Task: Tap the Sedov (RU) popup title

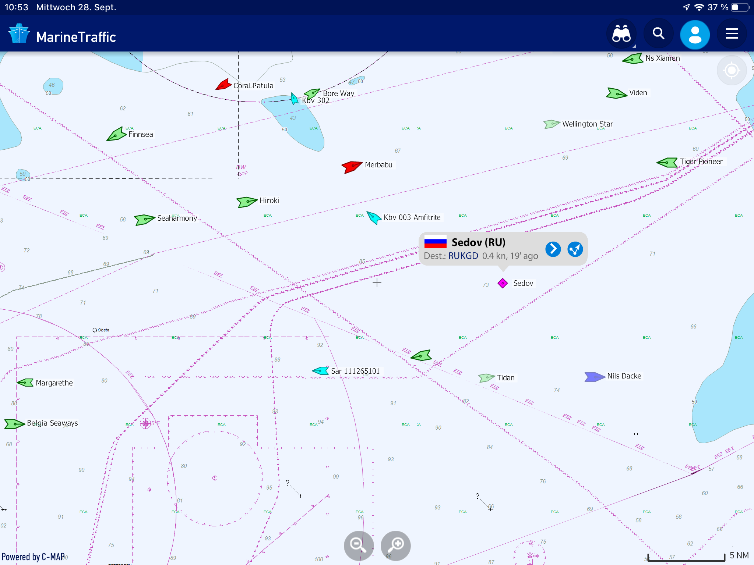Action: tap(479, 242)
